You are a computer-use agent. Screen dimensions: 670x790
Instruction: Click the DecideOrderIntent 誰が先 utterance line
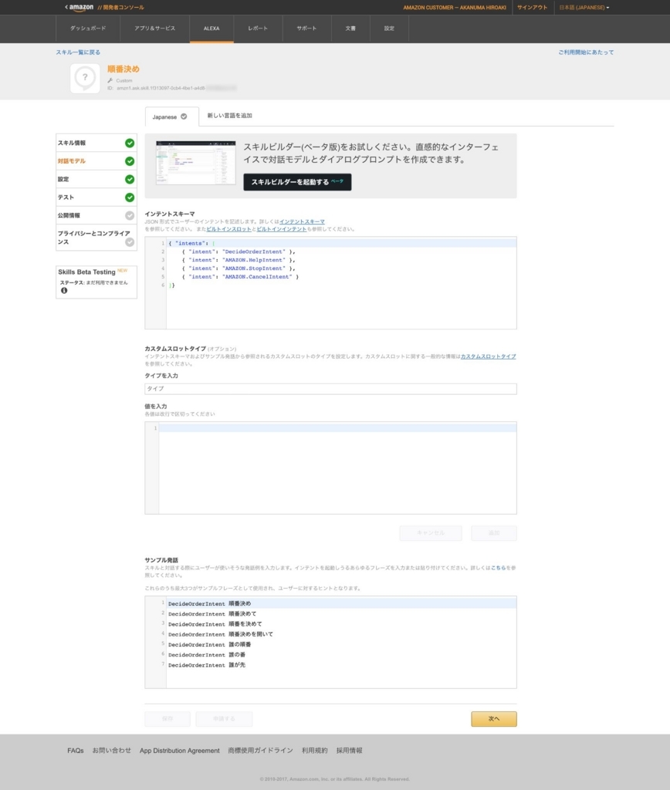pos(207,666)
